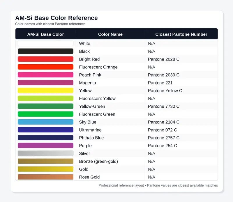Select the 'Bright Red' name text
The image size is (233, 202).
pos(89,59)
